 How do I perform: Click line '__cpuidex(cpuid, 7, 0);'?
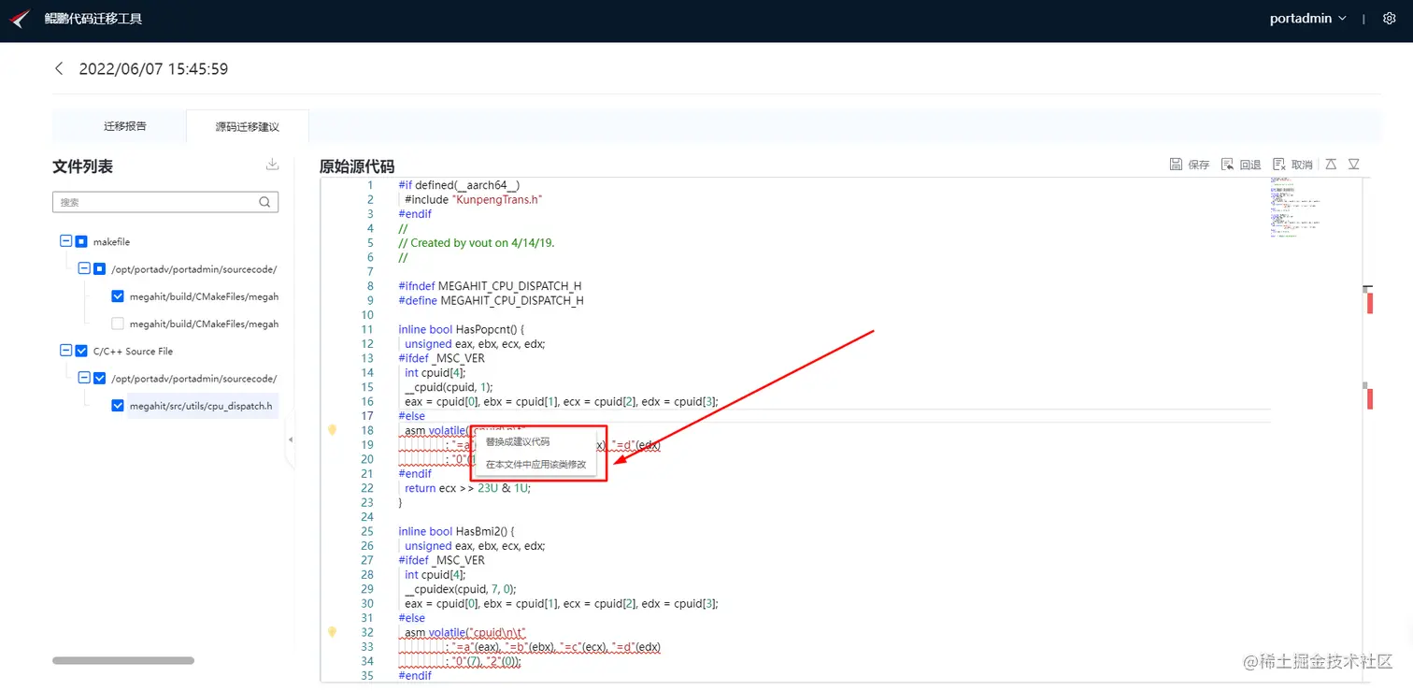[x=460, y=589]
